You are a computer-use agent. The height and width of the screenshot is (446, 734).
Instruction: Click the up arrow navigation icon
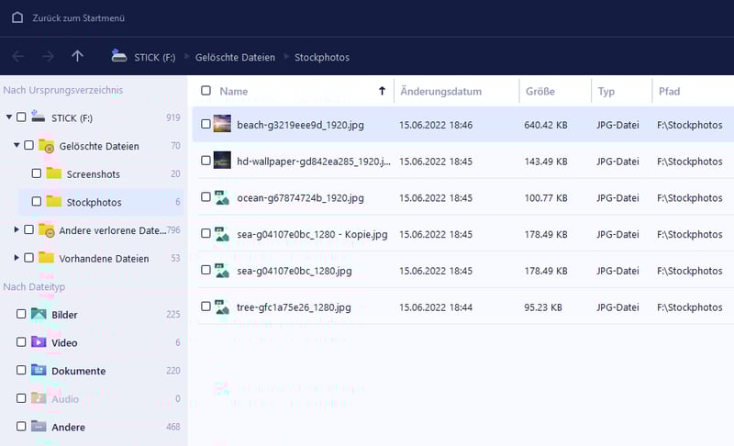tap(77, 56)
